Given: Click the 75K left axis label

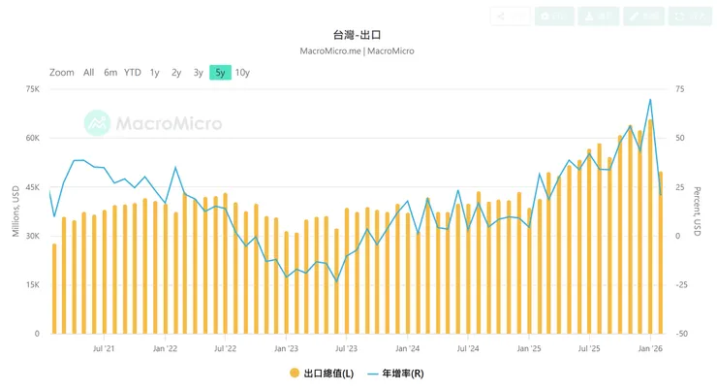Looking at the screenshot, I should (33, 89).
